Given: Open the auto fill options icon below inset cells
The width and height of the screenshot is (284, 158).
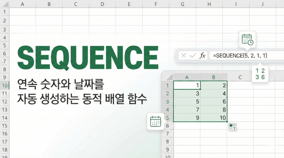Looking at the screenshot, I should tap(232, 127).
